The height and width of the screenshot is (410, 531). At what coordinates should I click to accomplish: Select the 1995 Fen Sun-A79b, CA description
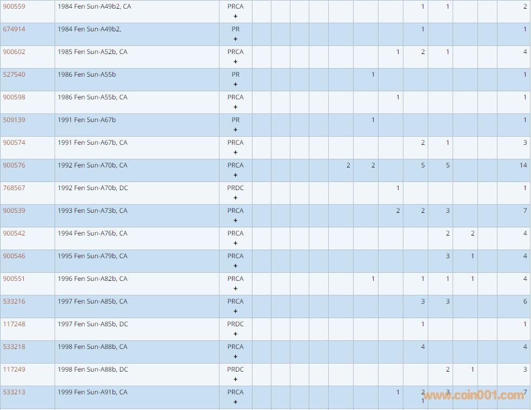coord(92,256)
